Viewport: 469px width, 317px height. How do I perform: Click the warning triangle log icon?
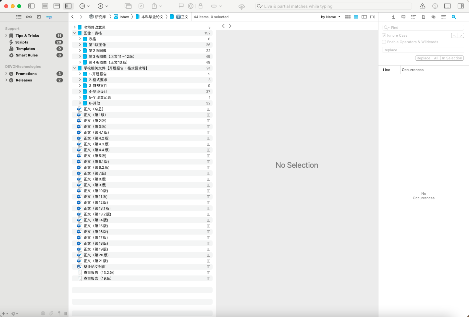click(422, 6)
